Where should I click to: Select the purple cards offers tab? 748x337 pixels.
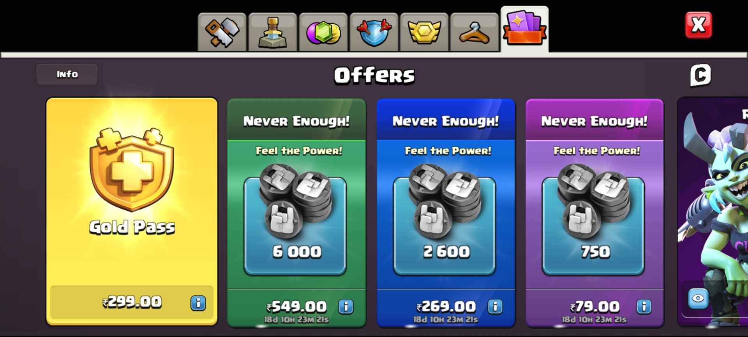coord(524,30)
